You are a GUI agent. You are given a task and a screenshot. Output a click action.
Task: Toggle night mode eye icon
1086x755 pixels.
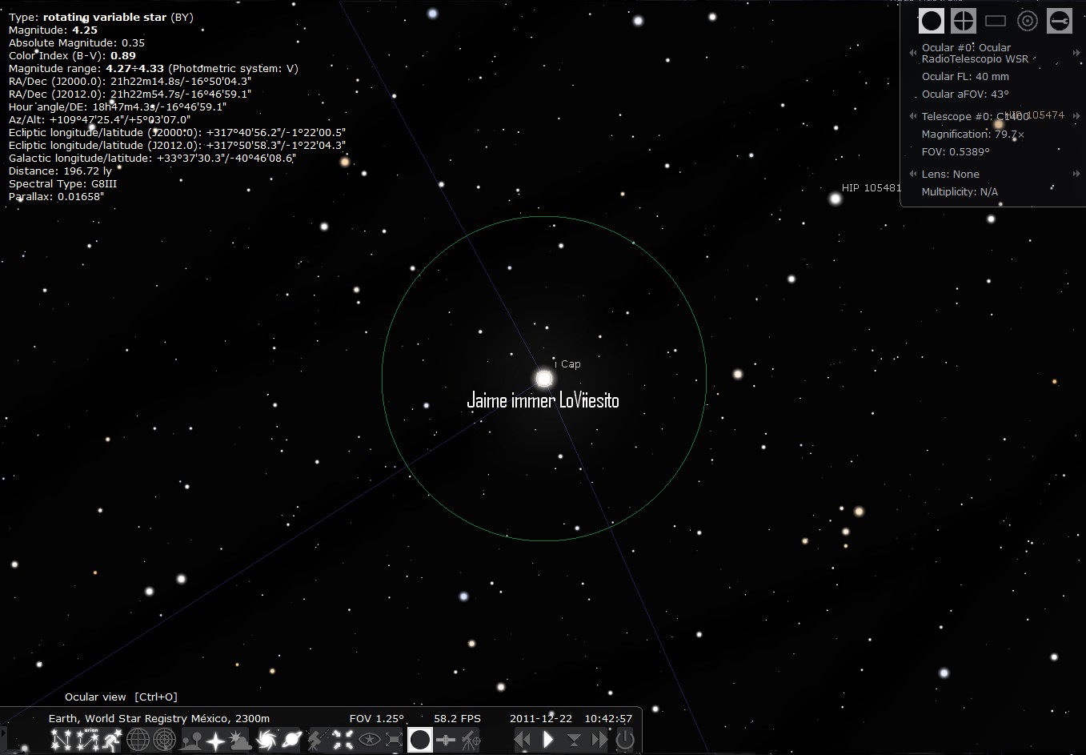369,741
